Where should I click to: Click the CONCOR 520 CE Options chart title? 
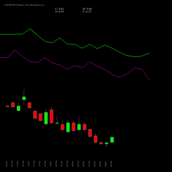[x=24, y=5]
